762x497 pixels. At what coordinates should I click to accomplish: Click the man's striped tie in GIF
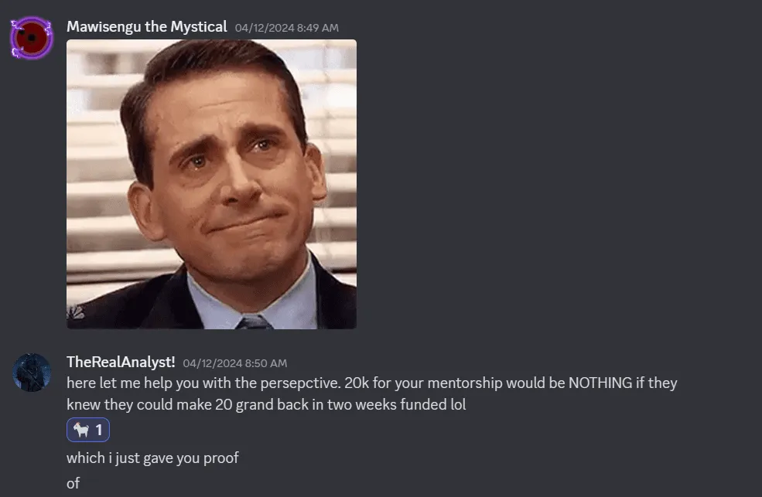click(255, 322)
